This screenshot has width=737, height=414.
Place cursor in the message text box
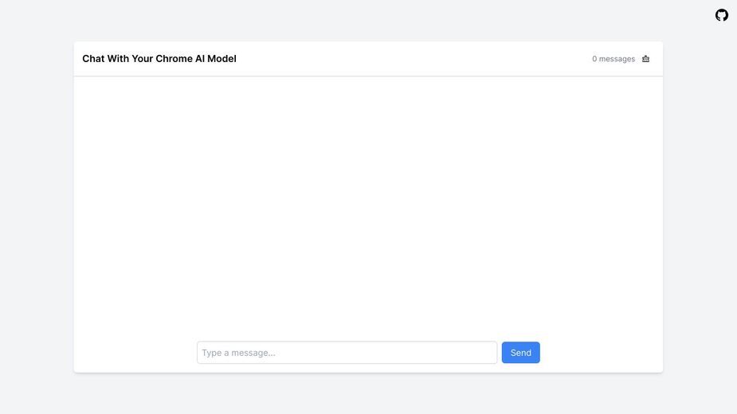click(347, 353)
